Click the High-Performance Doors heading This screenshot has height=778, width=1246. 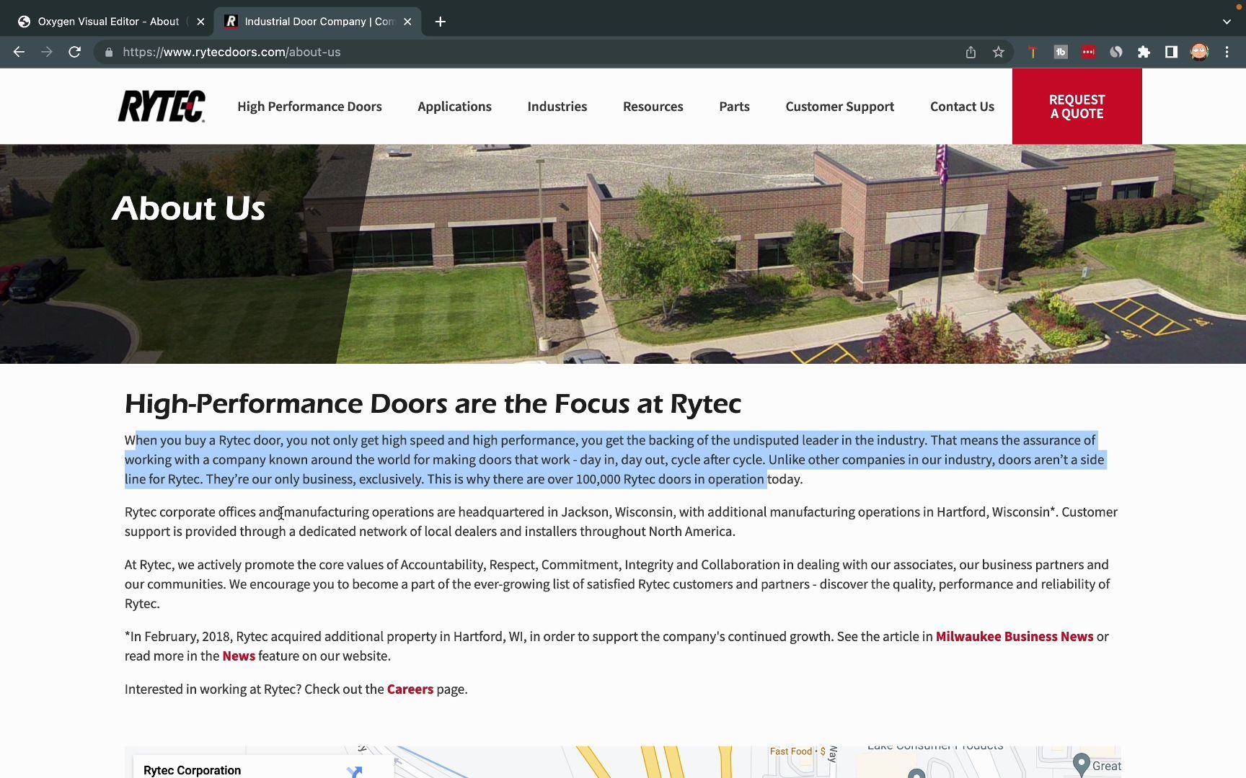433,404
